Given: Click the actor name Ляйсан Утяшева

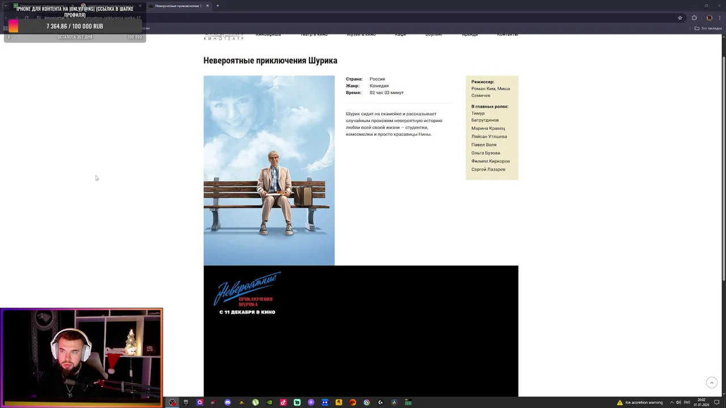Looking at the screenshot, I should click(x=489, y=137).
